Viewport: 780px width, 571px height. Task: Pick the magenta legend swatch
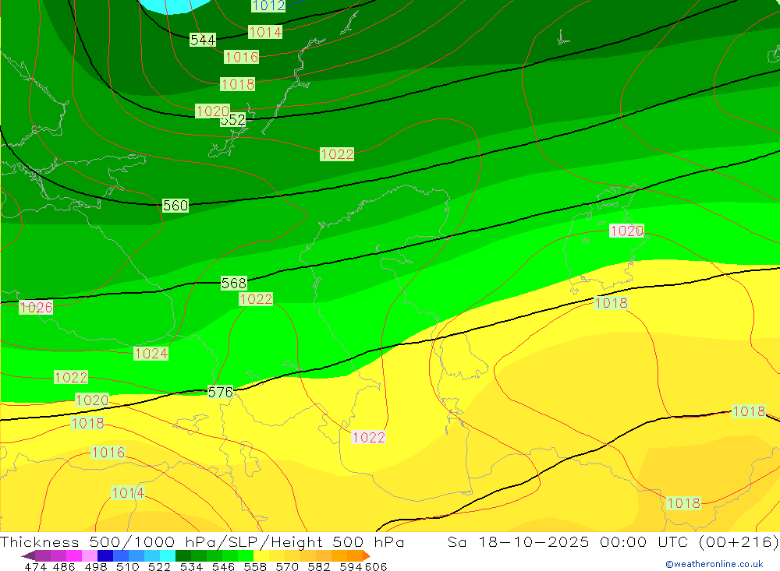pos(73,555)
